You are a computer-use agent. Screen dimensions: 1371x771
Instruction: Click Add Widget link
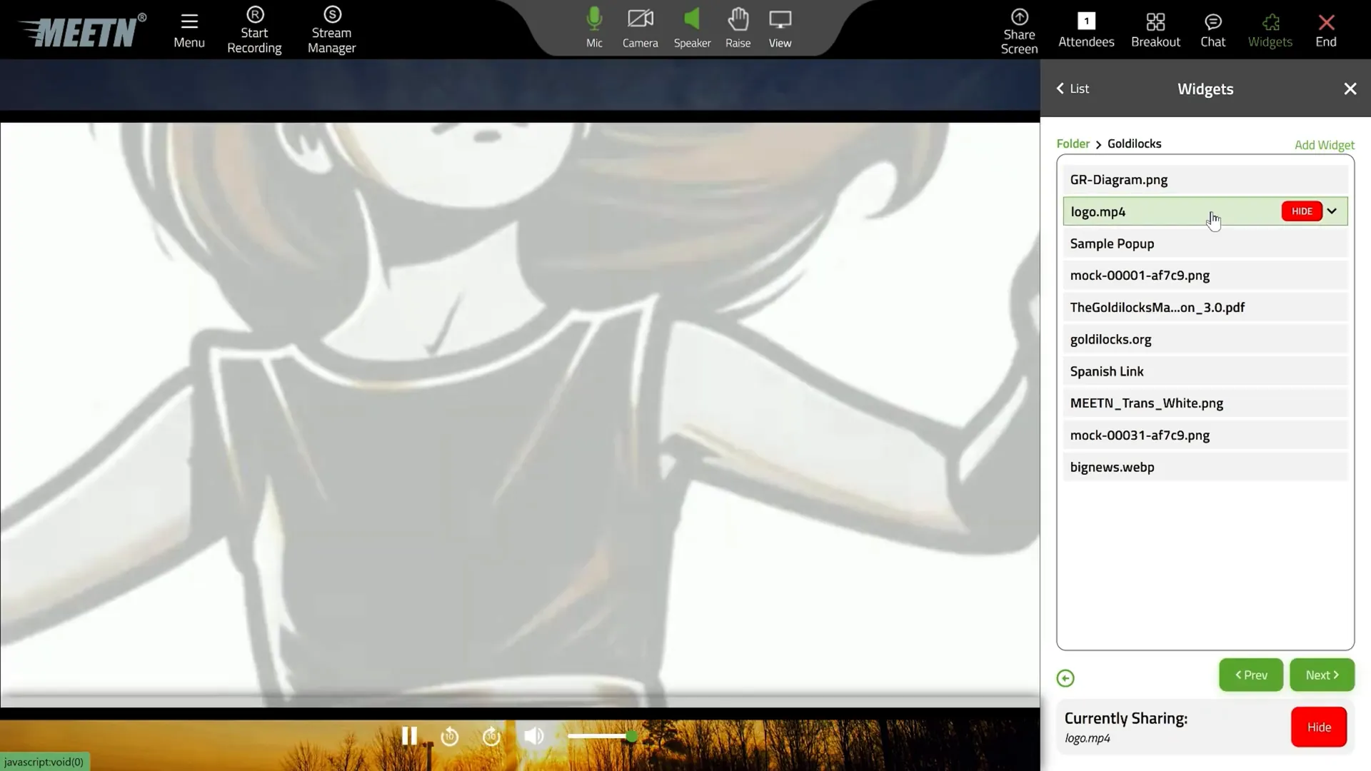pos(1324,145)
